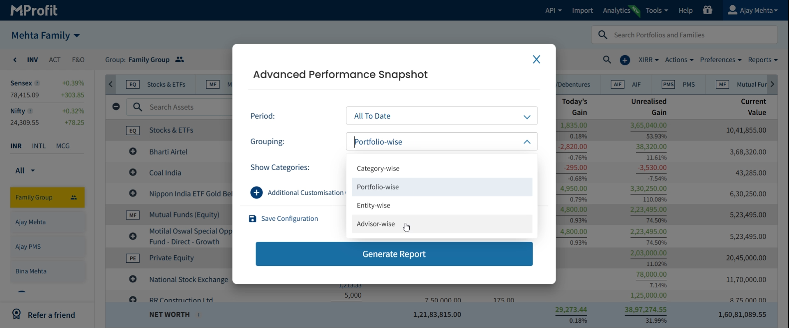
Task: Click the PE badge in Private Equity row
Action: pos(133,258)
